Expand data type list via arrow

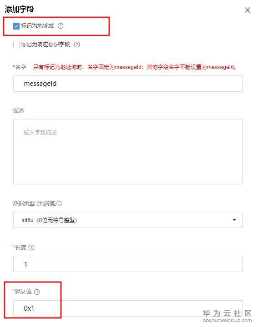[234, 220]
